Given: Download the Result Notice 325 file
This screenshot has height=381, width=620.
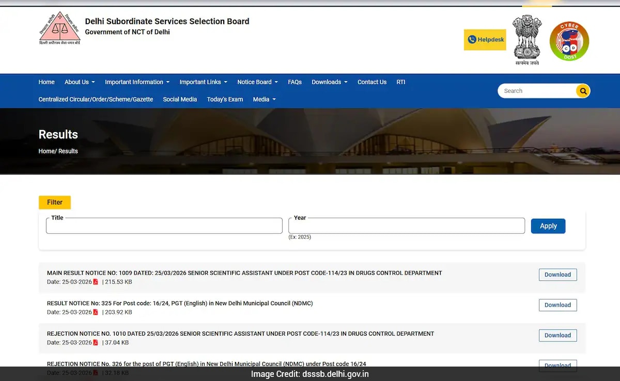Looking at the screenshot, I should click(557, 305).
